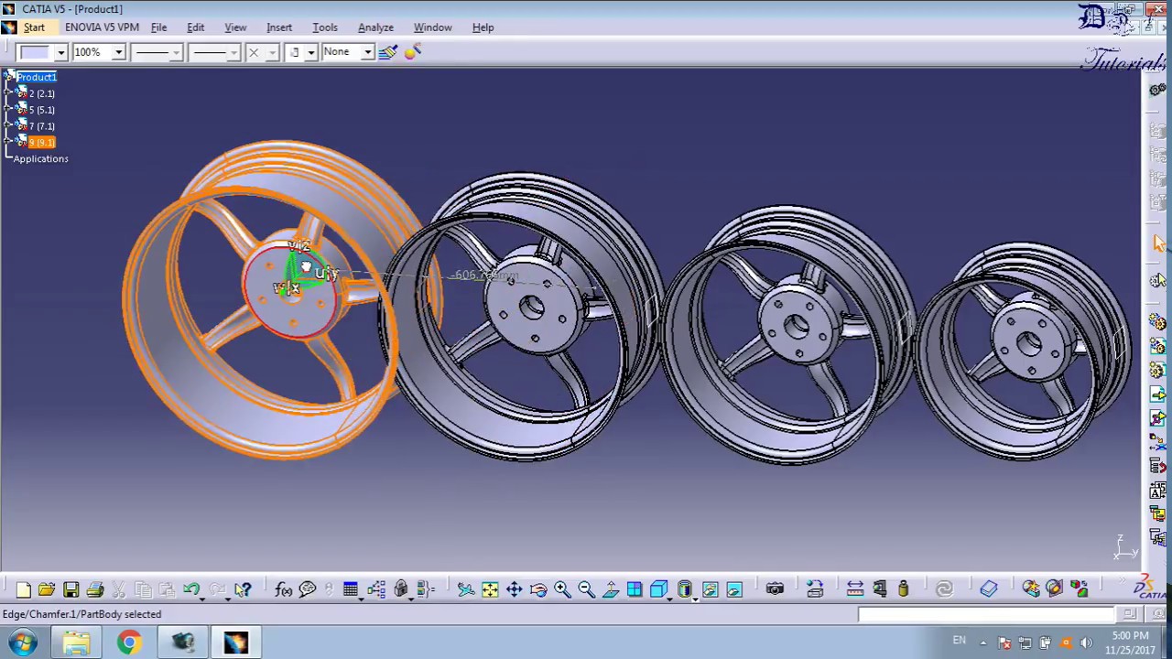The image size is (1172, 659).
Task: Open the Start menu of CATIA
Action: 34,27
